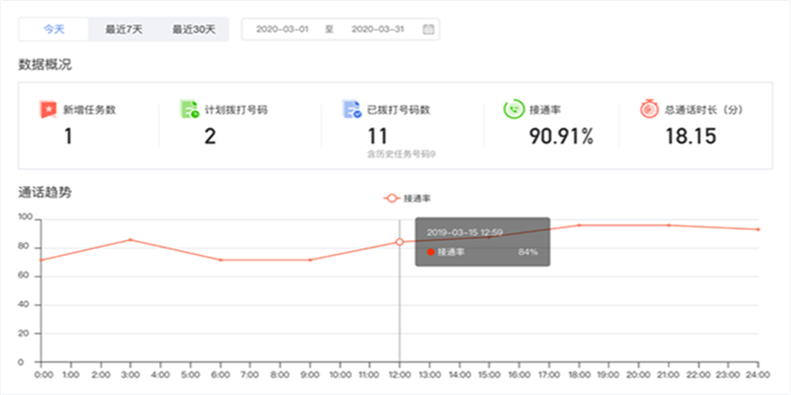Toggle the 接通率 legend series marker

392,198
